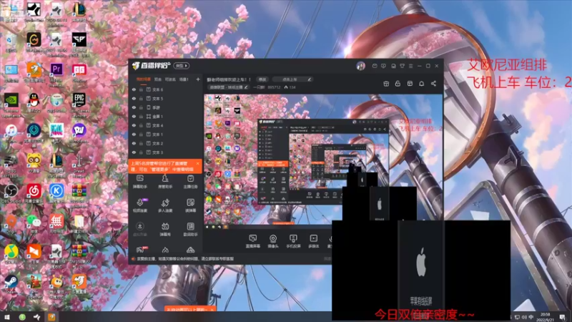Hide the 文本 3 layer
The image size is (572, 322).
point(134,152)
